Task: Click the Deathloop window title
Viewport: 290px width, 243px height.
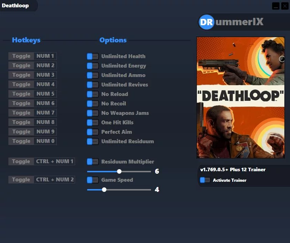Action: (x=15, y=6)
